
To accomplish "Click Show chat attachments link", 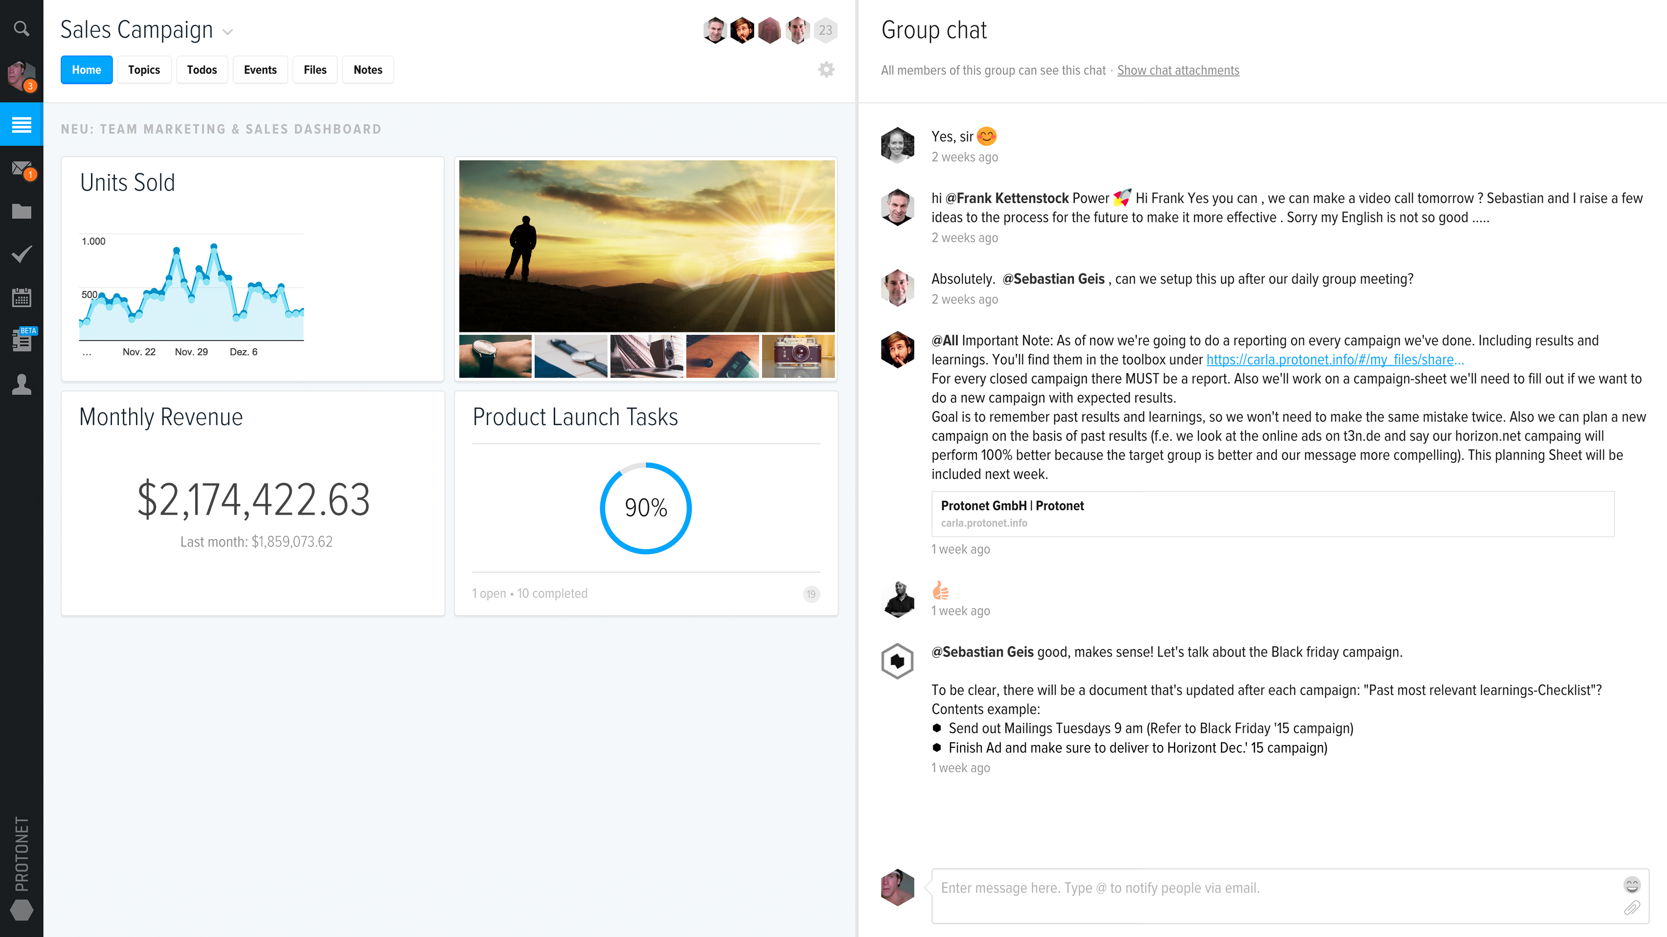I will [x=1178, y=70].
